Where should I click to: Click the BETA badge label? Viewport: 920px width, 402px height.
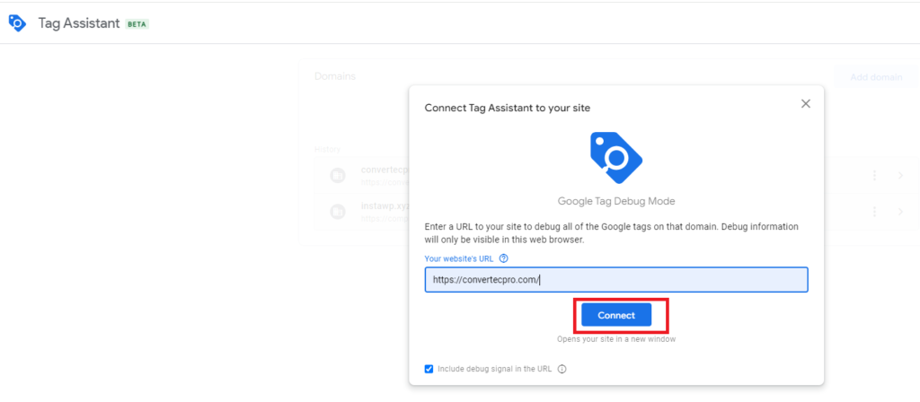(x=137, y=24)
